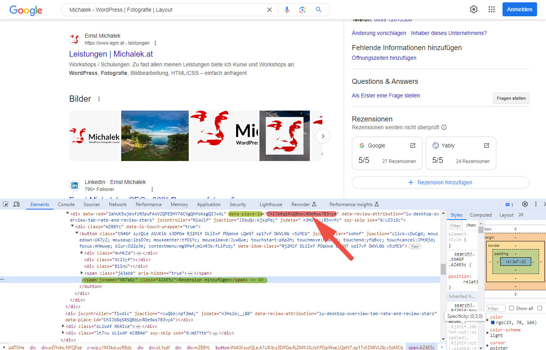Open Leistungen | Michalek.at result
Viewport: 546px width, 350px height.
click(111, 54)
